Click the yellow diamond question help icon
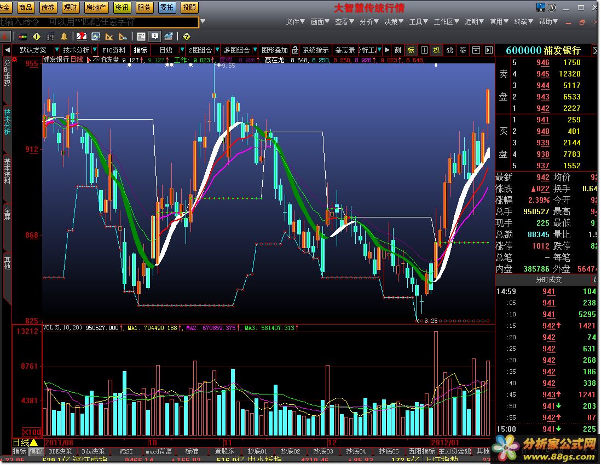 (x=186, y=37)
